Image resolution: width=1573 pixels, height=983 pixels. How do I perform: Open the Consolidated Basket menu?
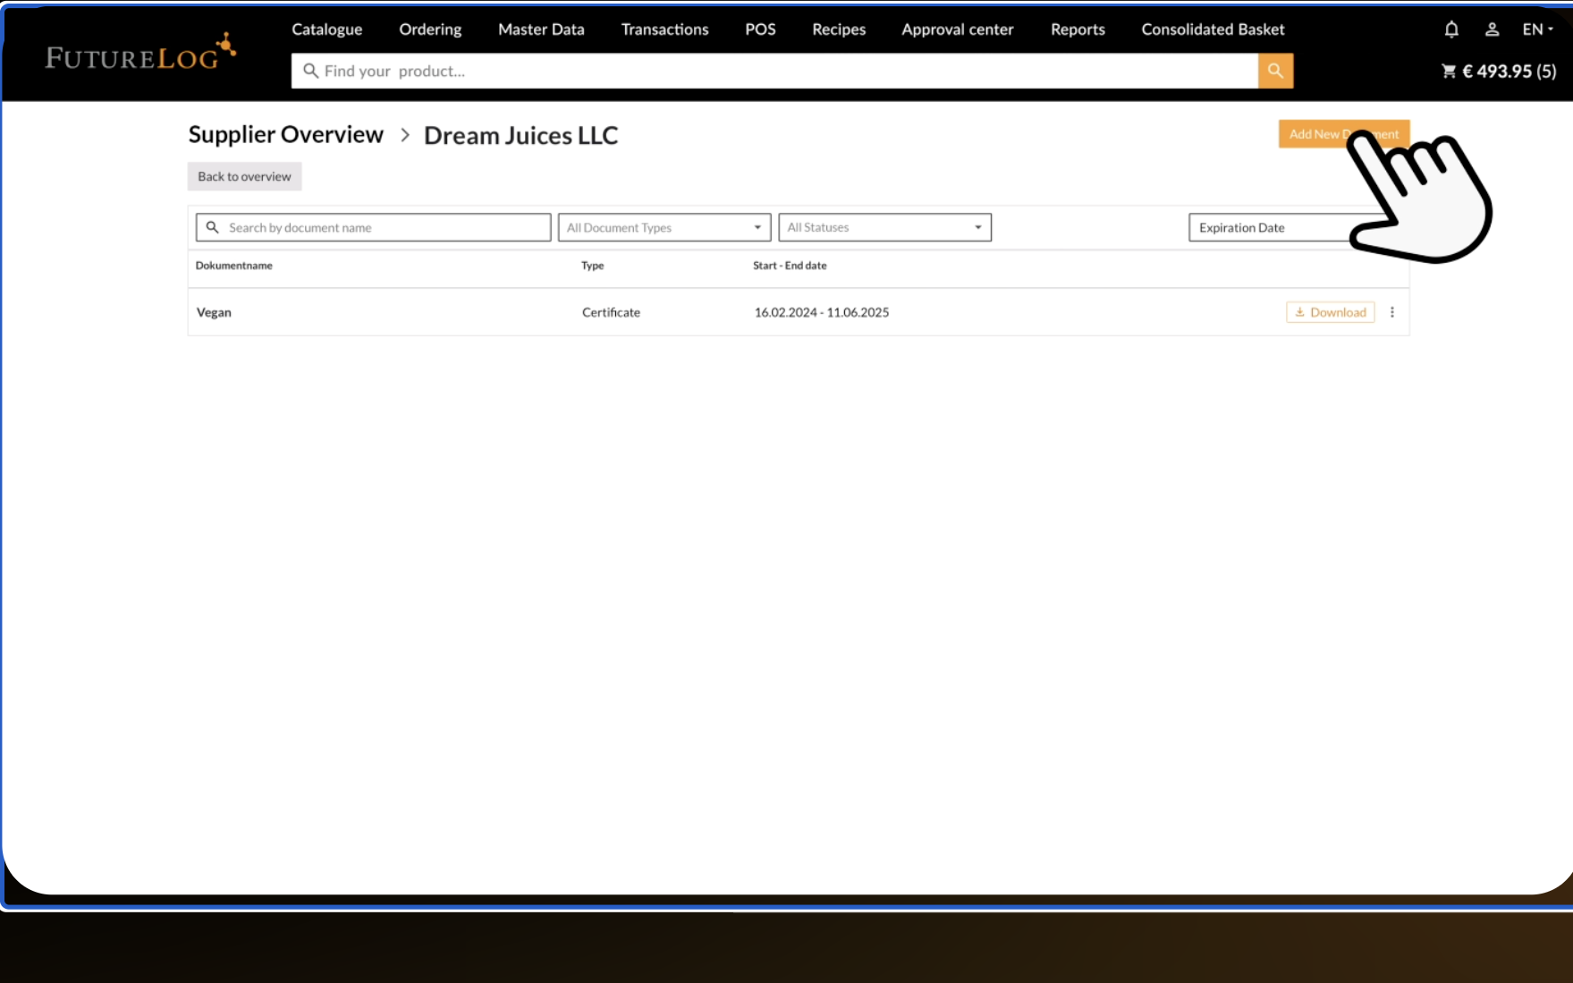tap(1213, 30)
